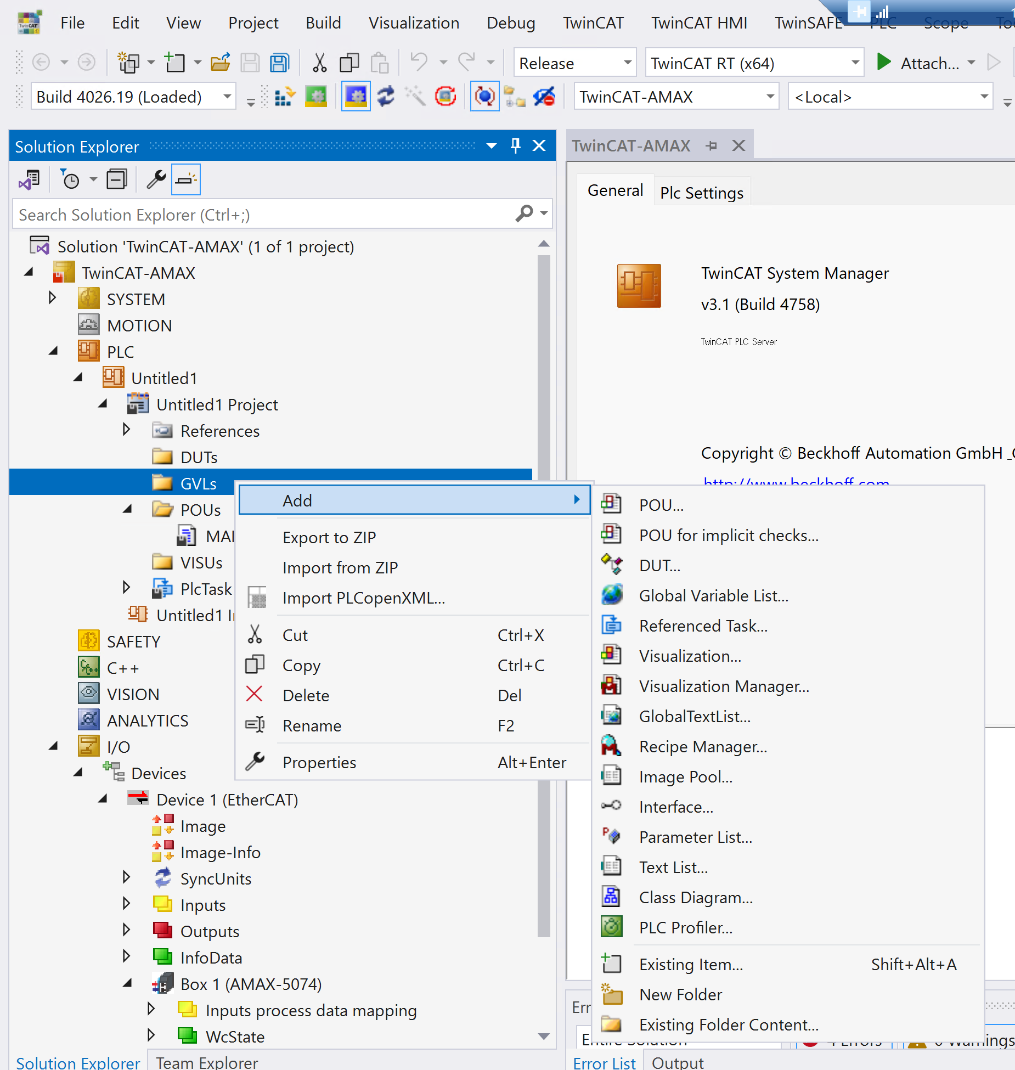The height and width of the screenshot is (1070, 1015).
Task: Toggle Show Online Data button
Action: [484, 97]
